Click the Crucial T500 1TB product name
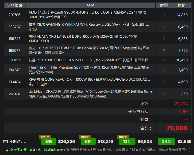 point(89,50)
